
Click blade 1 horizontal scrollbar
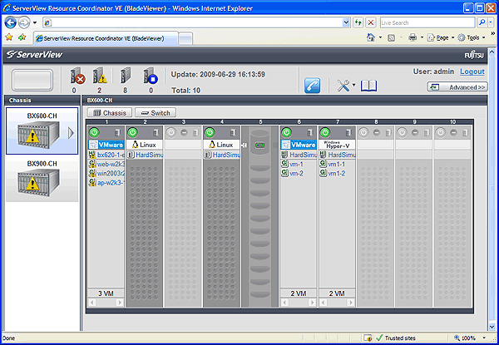tap(106, 302)
